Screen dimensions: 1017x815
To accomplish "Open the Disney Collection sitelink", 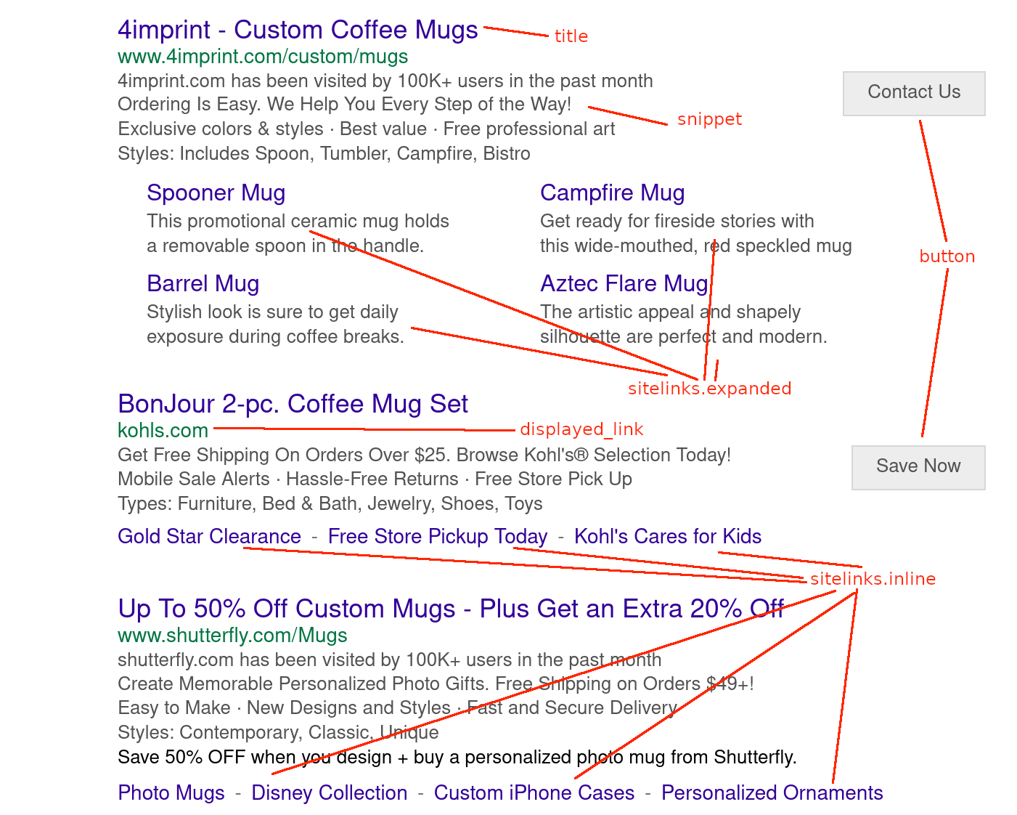I will tap(329, 793).
